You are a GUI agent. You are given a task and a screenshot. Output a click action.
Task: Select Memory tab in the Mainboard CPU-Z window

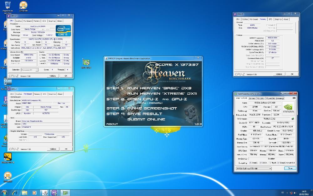37,94
